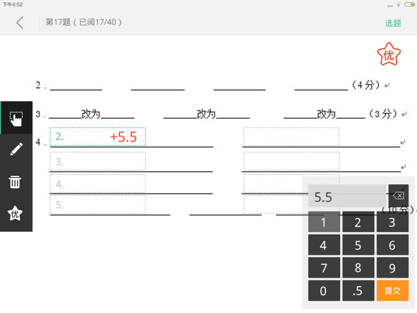Click the red 优 star stamp
Image resolution: width=417 pixels, height=313 pixels.
[x=389, y=55]
